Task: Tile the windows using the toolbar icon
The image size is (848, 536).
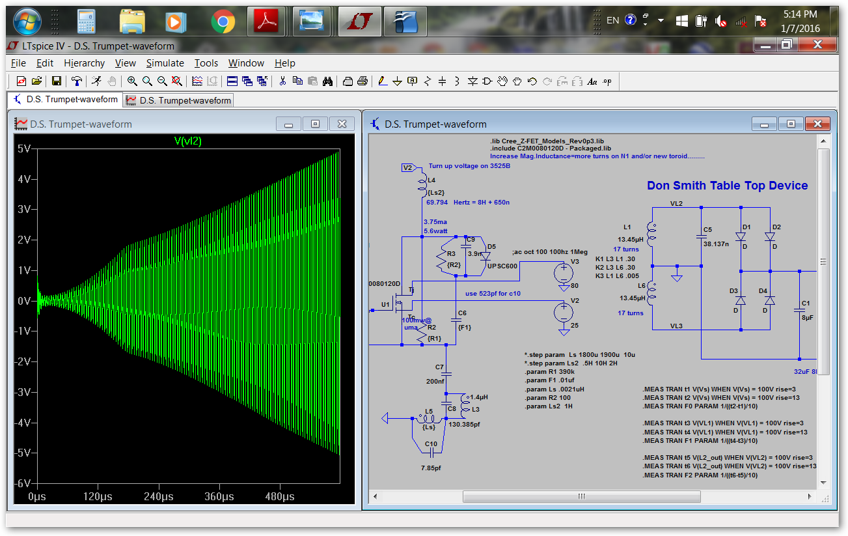Action: pos(232,81)
